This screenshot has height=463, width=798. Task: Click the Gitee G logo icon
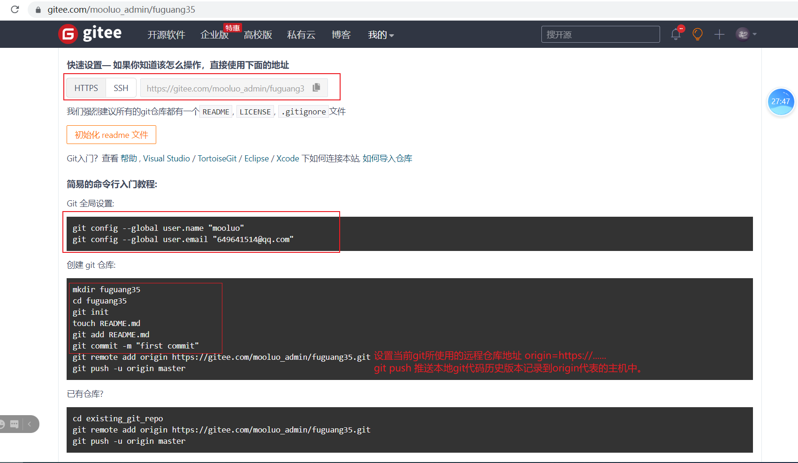point(68,34)
